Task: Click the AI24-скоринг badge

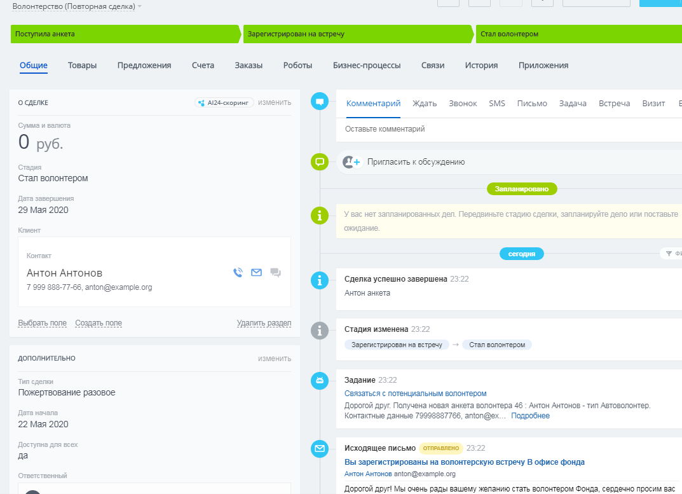Action: (224, 102)
